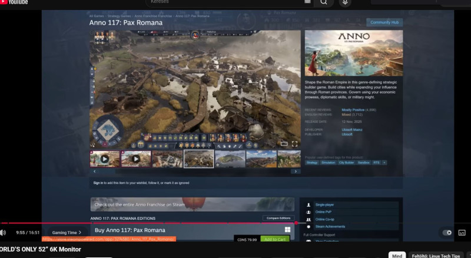Open Strategy Games breadcrumb link
Image resolution: width=471 pixels, height=258 pixels.
coord(120,16)
